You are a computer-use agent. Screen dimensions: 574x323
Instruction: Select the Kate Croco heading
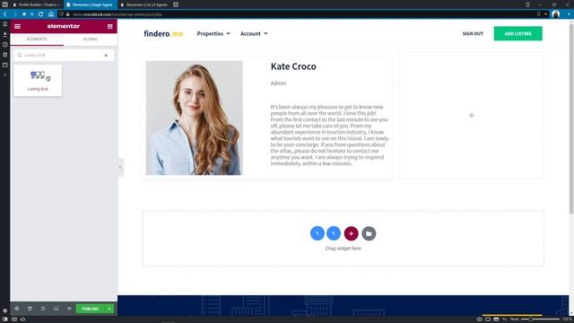(x=293, y=66)
